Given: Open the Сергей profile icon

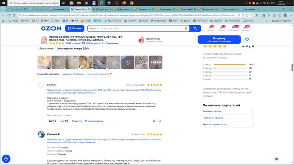Looking at the screenshot, I should point(210,28).
